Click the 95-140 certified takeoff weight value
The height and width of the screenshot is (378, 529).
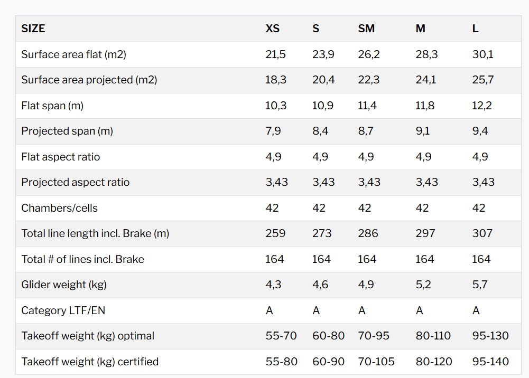[490, 362]
